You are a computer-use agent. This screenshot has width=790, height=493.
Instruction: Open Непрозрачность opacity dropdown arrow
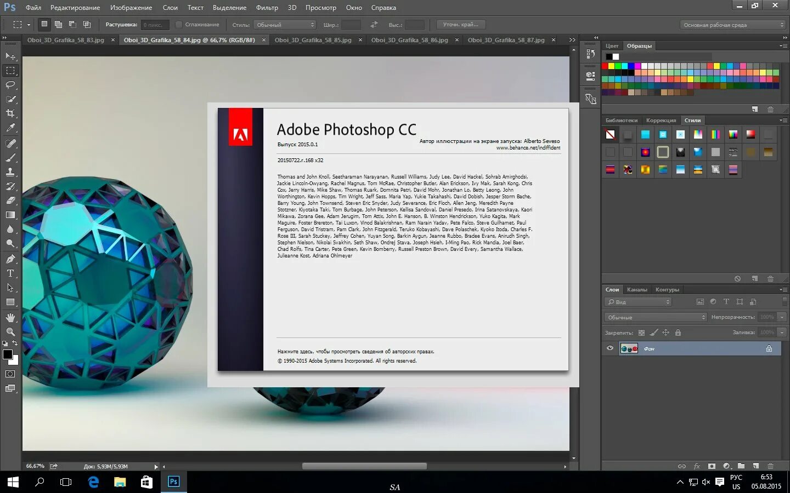click(783, 317)
